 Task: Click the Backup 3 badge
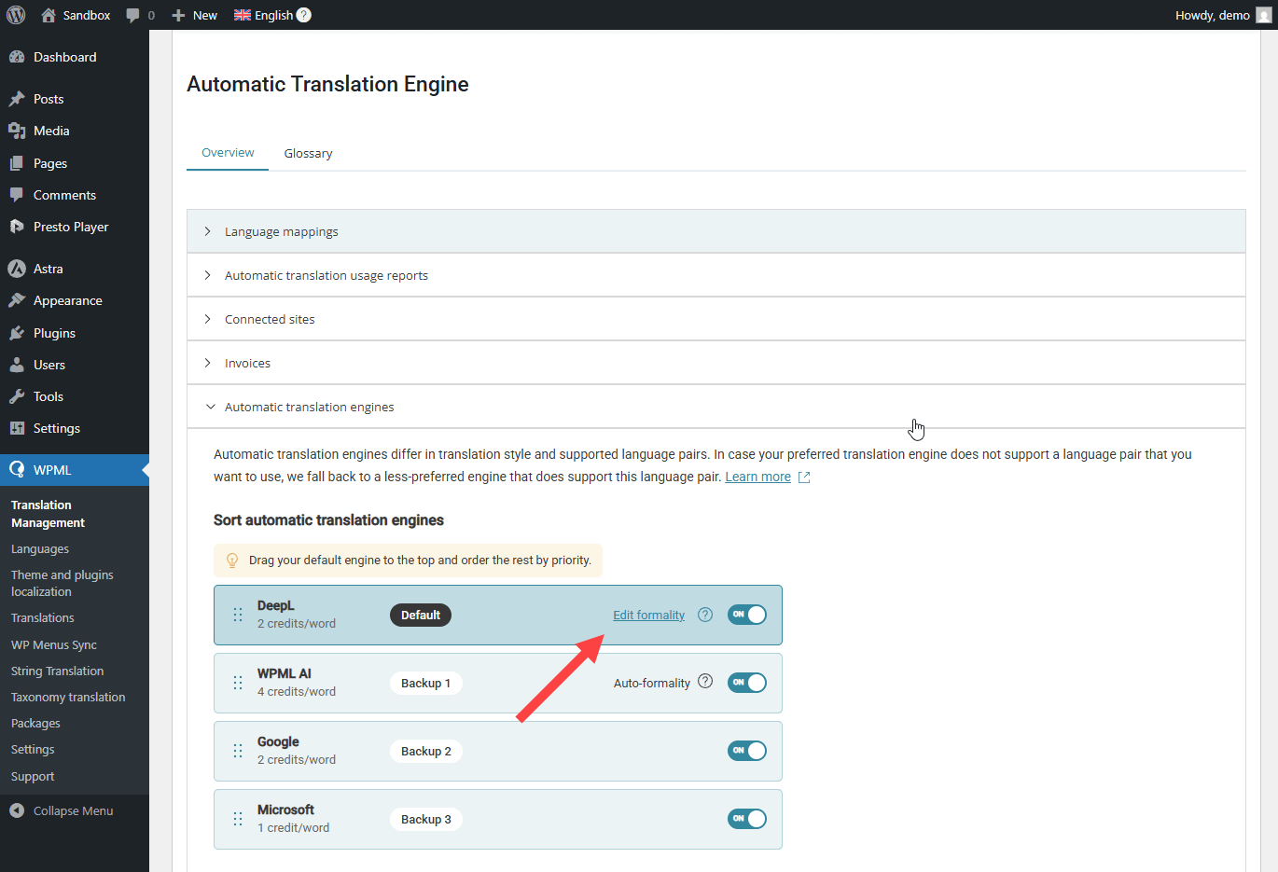point(425,819)
